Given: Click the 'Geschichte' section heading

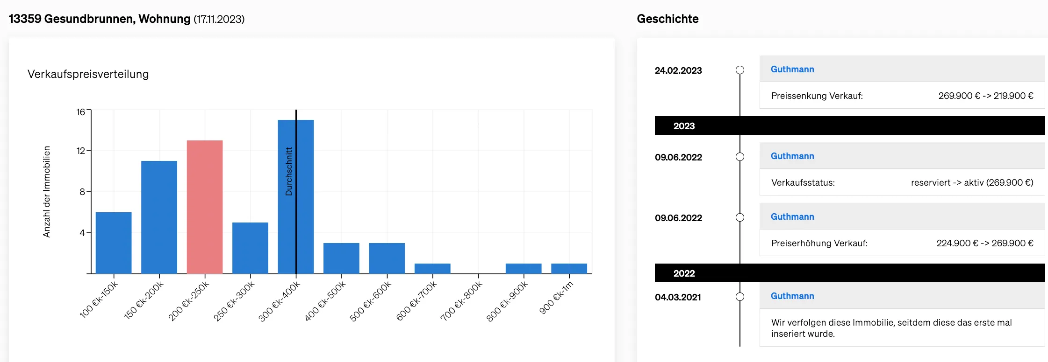Looking at the screenshot, I should click(x=668, y=19).
